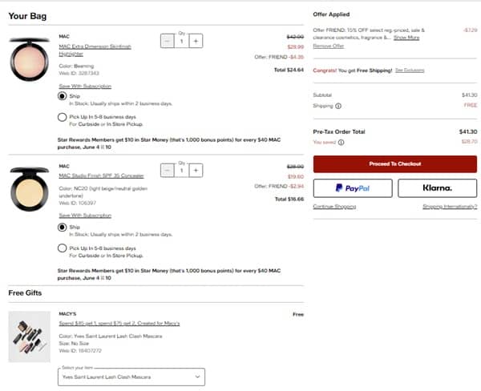Click Save With Subscription for Concealer

pyautogui.click(x=85, y=216)
